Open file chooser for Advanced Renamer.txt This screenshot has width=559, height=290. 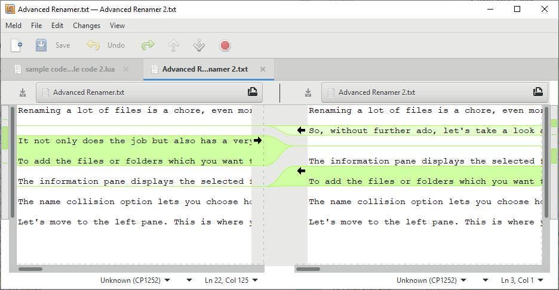tap(149, 92)
